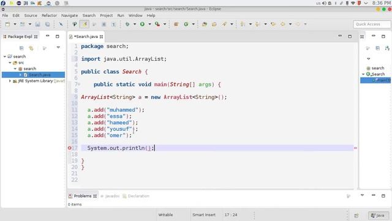
Task: Click the New Java Class icon
Action: click(186, 24)
